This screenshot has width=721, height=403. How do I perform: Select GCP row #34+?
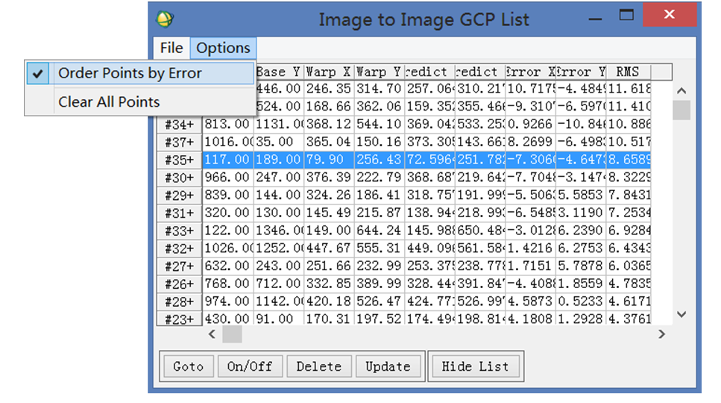click(x=180, y=125)
